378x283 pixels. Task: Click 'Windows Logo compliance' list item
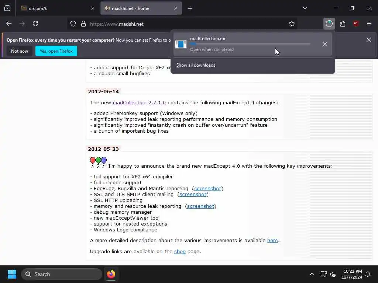pos(126,230)
